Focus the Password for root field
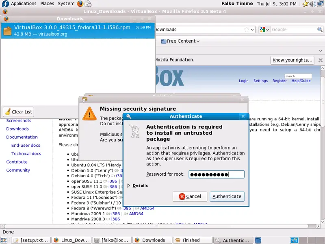This screenshot has width=325, height=244. (217, 174)
